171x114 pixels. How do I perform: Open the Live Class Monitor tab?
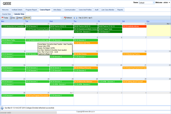point(108,10)
